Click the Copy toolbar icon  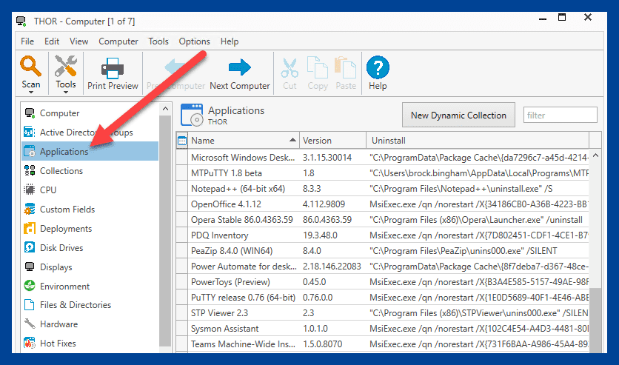click(x=318, y=67)
